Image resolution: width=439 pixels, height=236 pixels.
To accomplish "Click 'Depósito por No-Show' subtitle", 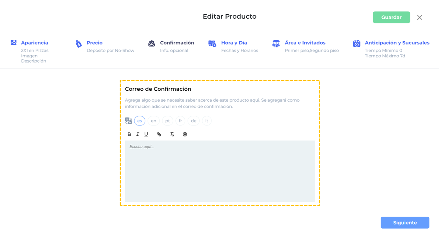I will 110,50.
